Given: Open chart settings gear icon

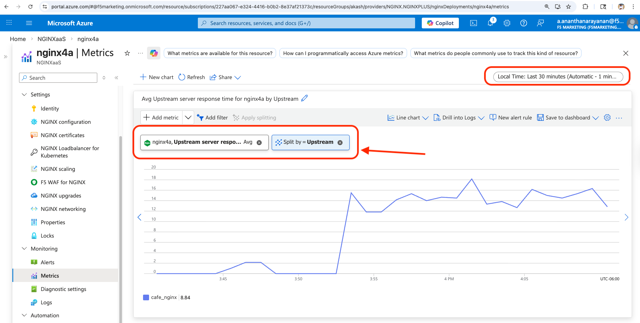Looking at the screenshot, I should point(607,117).
